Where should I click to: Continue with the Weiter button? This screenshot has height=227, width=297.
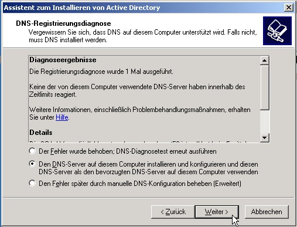(x=217, y=212)
